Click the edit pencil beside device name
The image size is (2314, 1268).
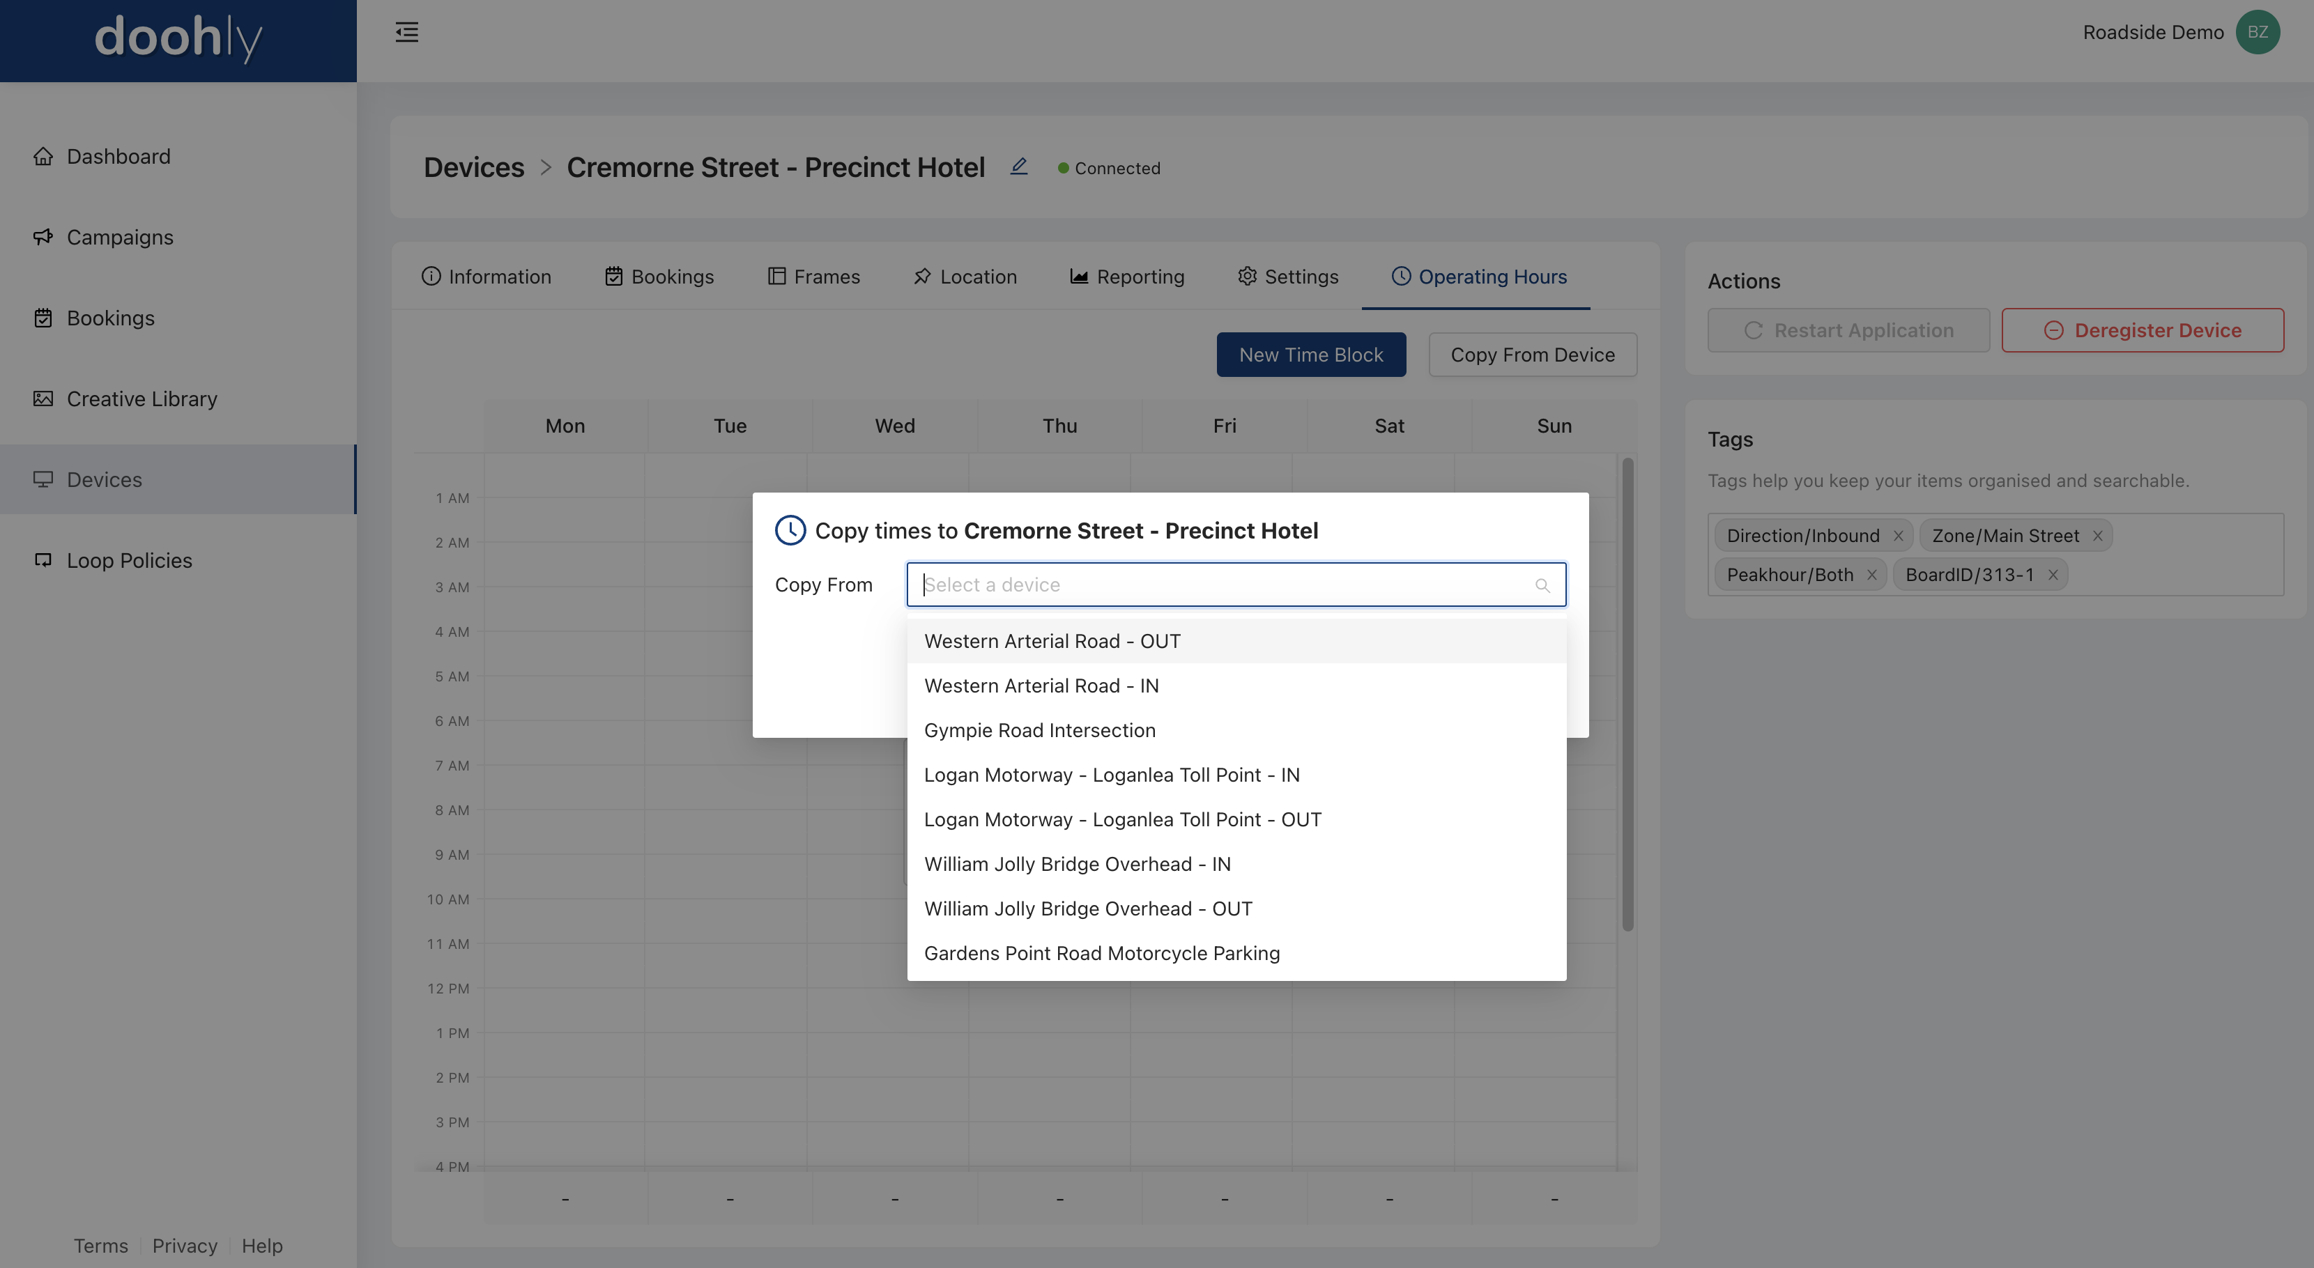pos(1019,167)
